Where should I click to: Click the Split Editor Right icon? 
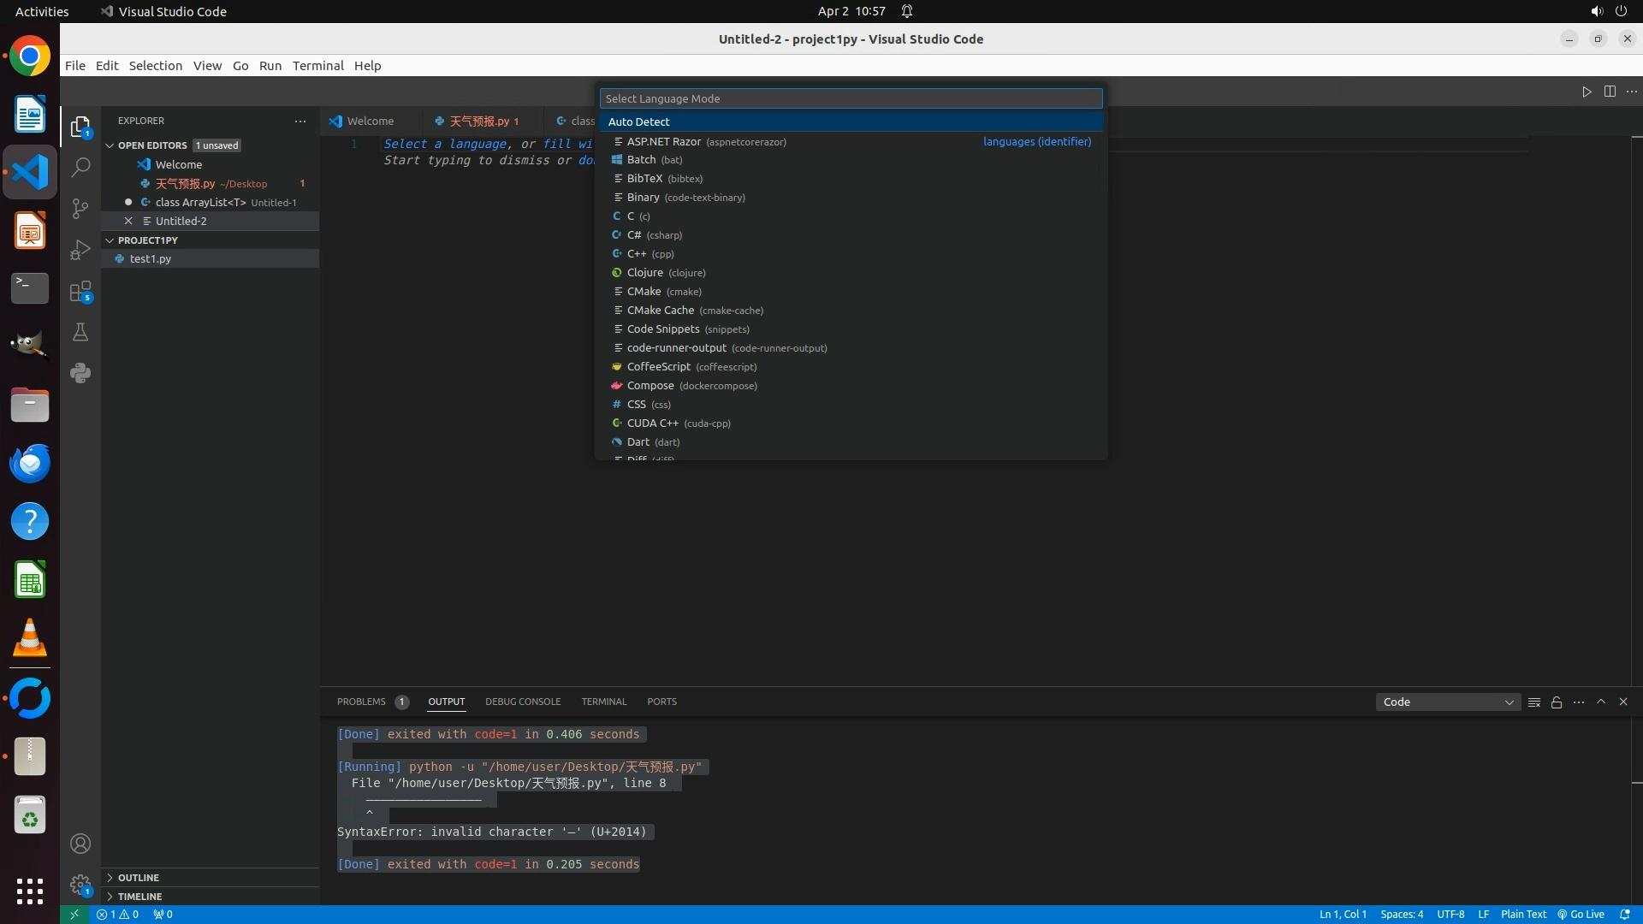1610,92
